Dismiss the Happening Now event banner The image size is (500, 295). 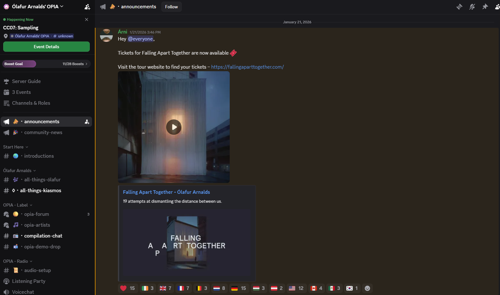pos(87,19)
